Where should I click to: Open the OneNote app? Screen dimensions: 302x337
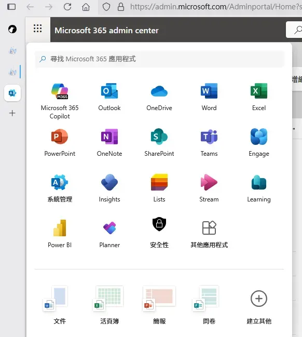click(109, 143)
